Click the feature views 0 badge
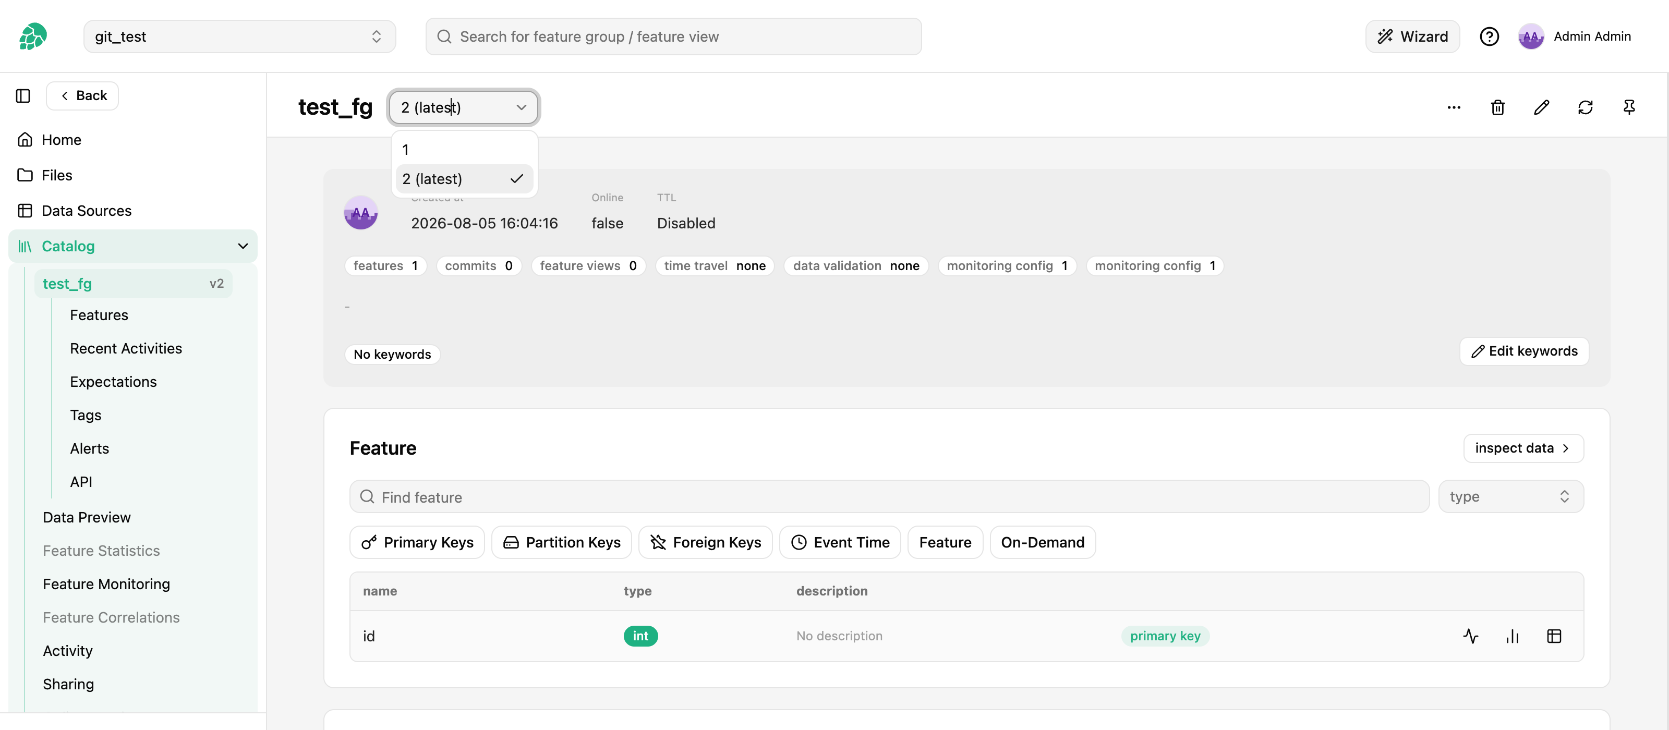Screen dimensions: 1669x730 pos(588,265)
